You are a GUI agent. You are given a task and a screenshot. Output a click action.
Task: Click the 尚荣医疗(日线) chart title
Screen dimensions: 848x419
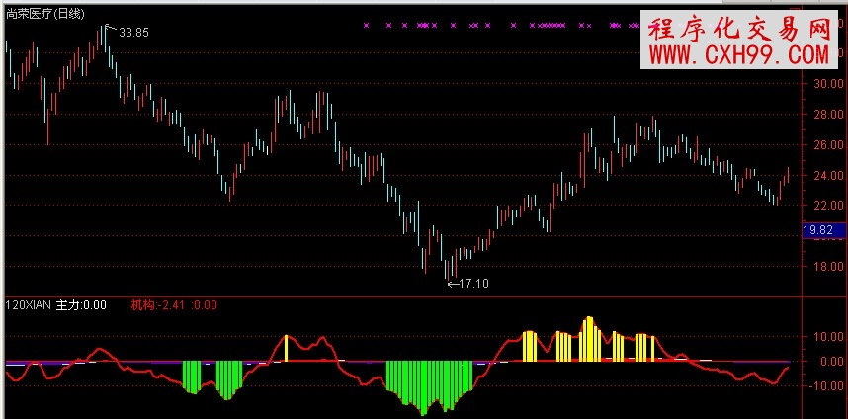(43, 13)
